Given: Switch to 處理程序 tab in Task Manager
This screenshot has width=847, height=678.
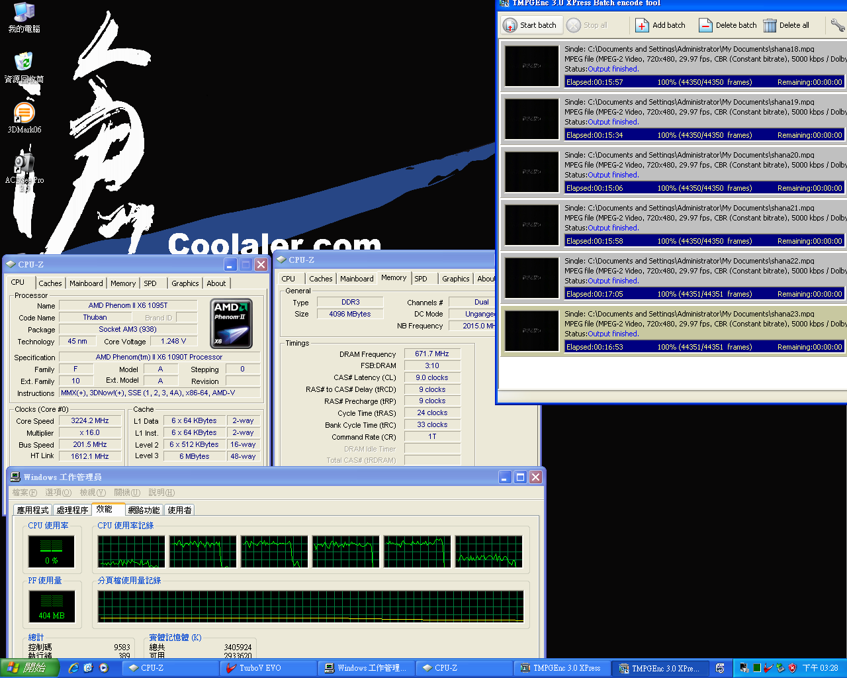Looking at the screenshot, I should pos(72,510).
